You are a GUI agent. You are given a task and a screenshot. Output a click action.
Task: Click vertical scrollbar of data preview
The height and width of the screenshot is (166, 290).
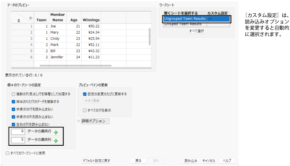pyautogui.click(x=149, y=37)
